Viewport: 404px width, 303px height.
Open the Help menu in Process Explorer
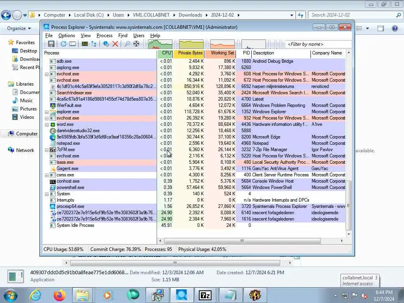click(155, 36)
